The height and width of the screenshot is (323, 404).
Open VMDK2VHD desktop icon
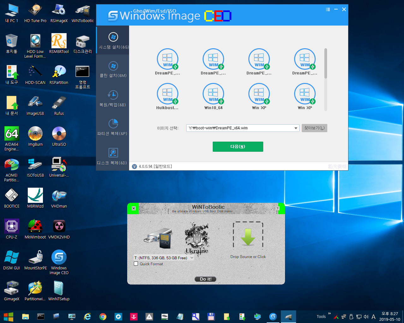[59, 229]
